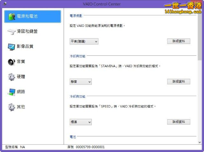Click the VAIO Control Center title bar text
The height and width of the screenshot is (152, 204).
(101, 4)
